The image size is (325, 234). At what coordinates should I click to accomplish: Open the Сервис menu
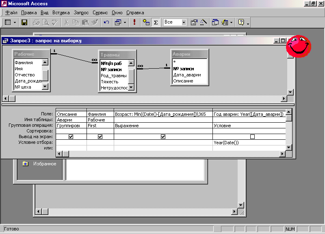100,13
